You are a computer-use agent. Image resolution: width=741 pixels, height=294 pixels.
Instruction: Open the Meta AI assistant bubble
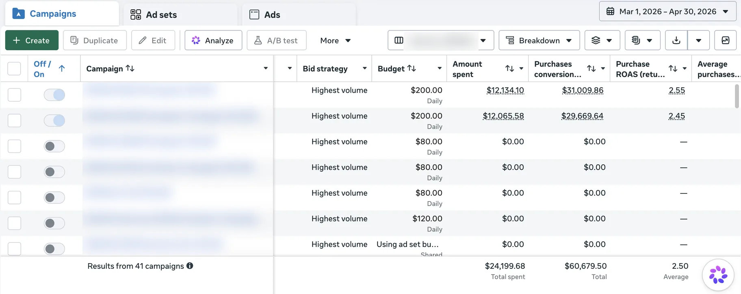coord(718,275)
